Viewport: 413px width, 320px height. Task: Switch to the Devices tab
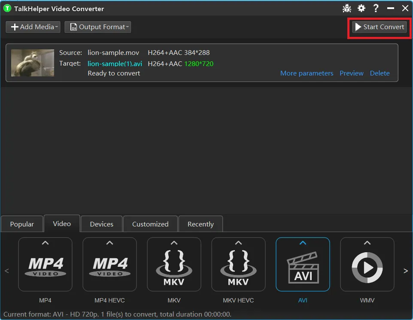(102, 224)
